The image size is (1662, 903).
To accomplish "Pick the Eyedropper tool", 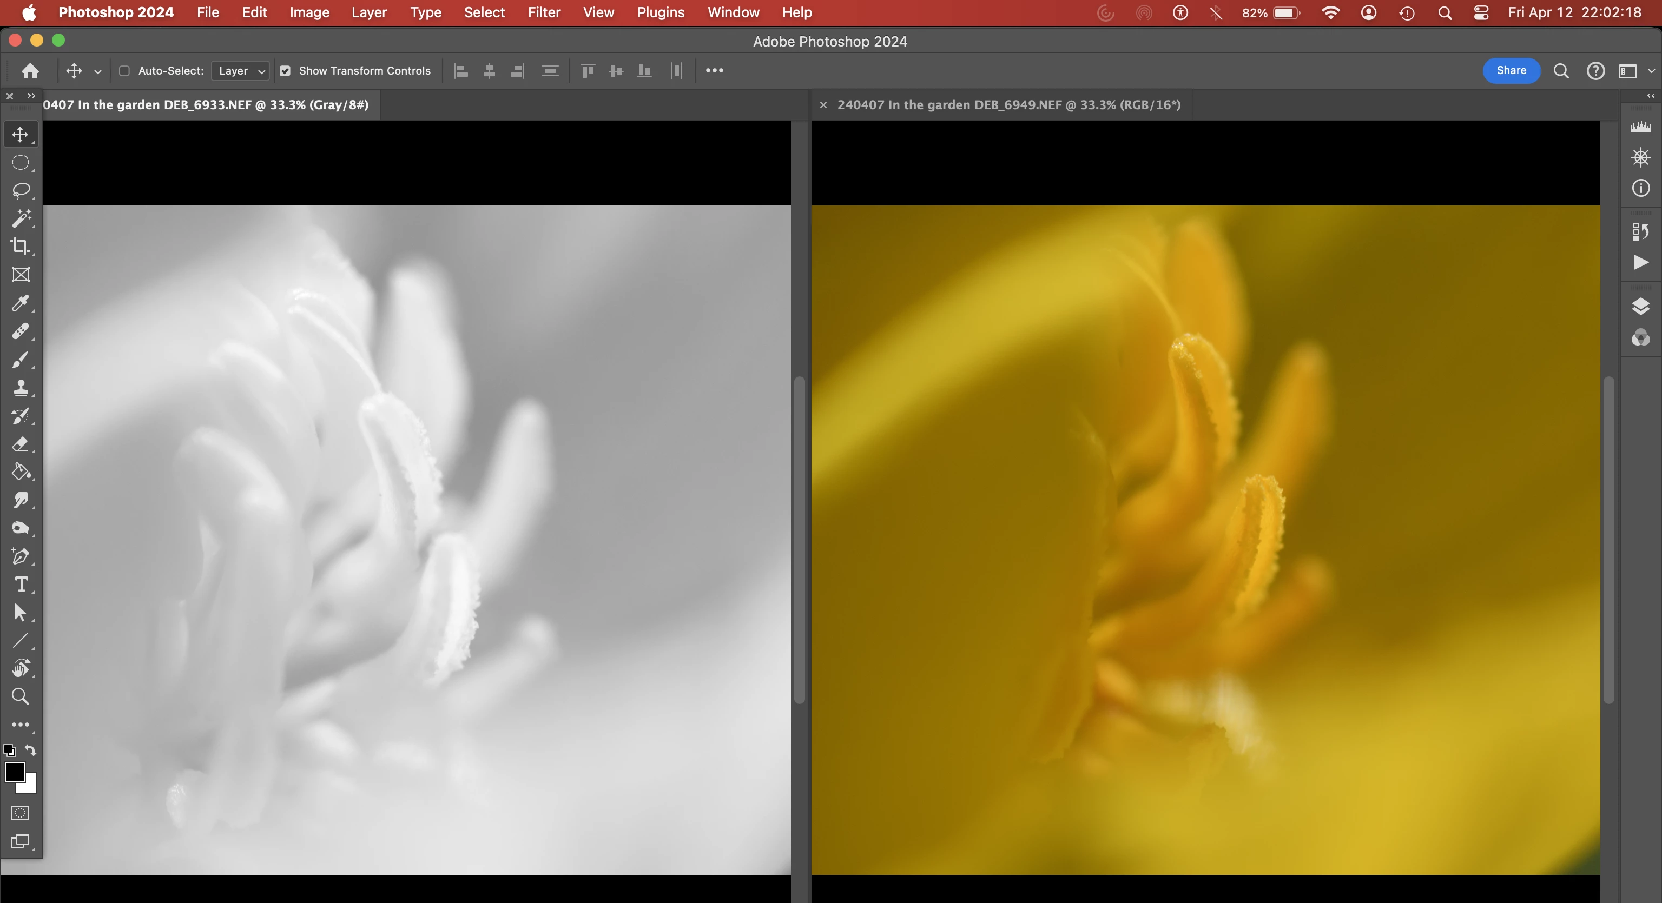I will [20, 303].
